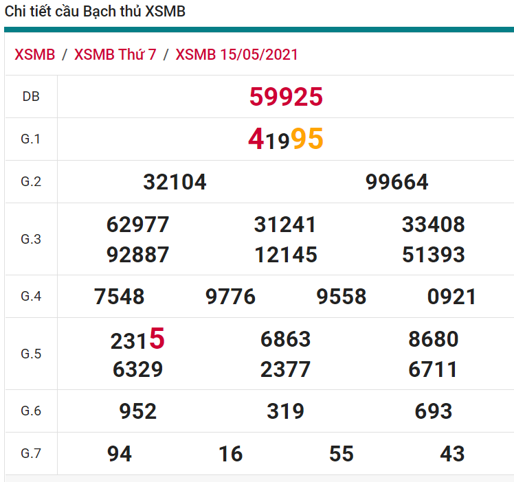
Task: Select the G.7 number 94
Action: [120, 454]
